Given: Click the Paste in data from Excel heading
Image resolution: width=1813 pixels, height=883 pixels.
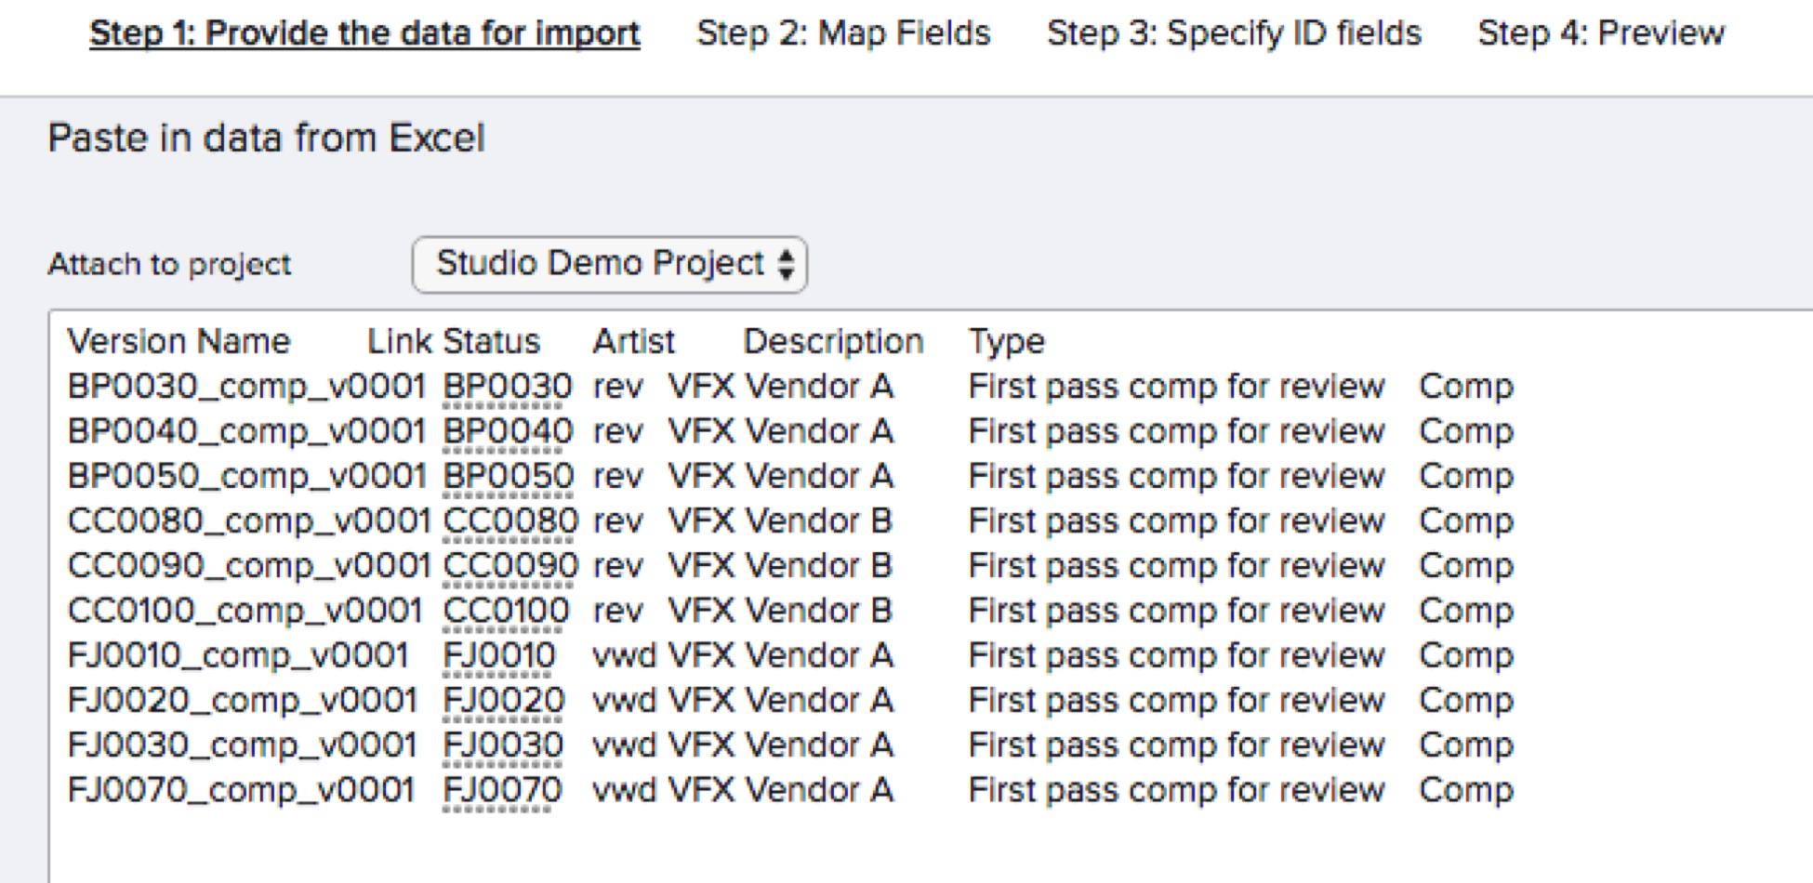Looking at the screenshot, I should [266, 138].
